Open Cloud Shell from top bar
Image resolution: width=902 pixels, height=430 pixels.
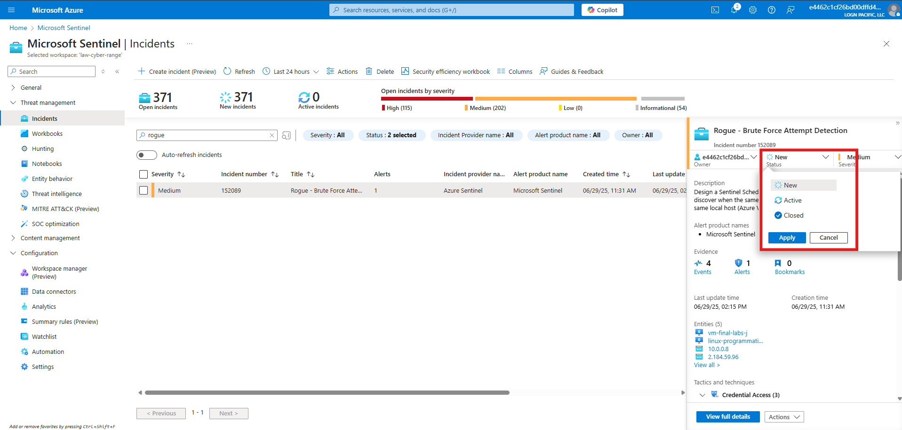(x=715, y=10)
